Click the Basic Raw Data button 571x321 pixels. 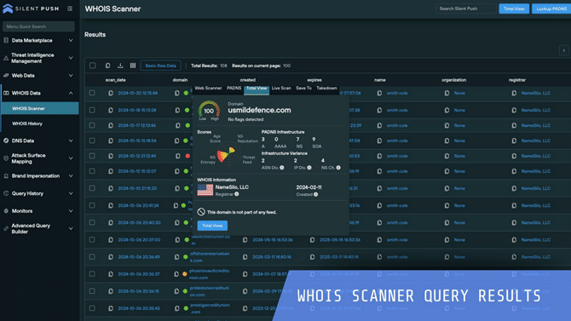[x=160, y=66]
